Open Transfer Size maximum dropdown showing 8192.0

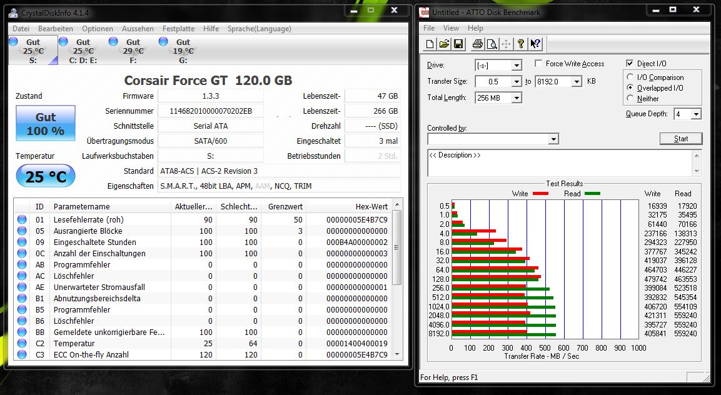(577, 82)
